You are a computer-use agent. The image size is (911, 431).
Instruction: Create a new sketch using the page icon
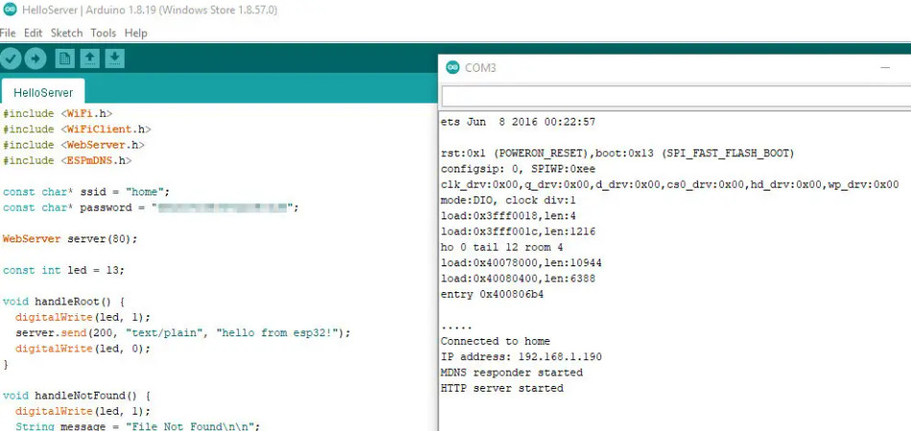(64, 58)
